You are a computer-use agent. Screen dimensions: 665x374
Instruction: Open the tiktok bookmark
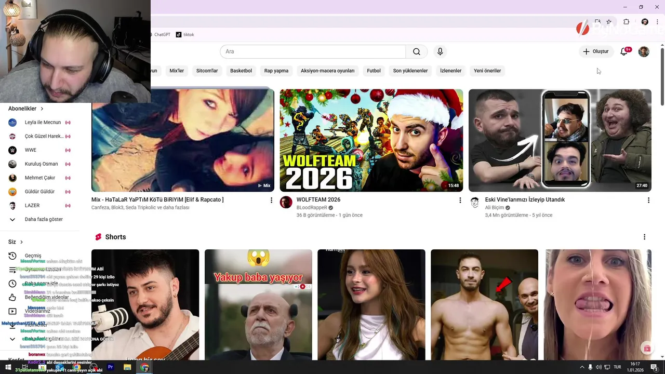(x=185, y=35)
